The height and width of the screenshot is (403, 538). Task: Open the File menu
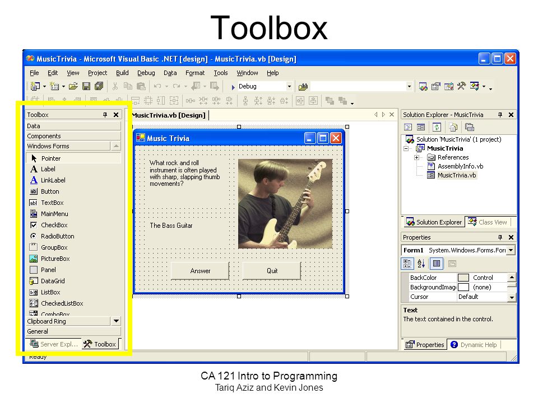click(34, 73)
